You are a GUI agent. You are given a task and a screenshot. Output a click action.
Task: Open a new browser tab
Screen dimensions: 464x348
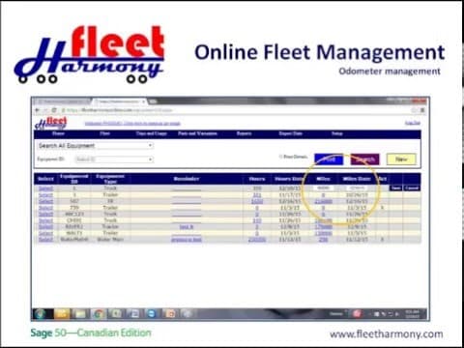153,101
